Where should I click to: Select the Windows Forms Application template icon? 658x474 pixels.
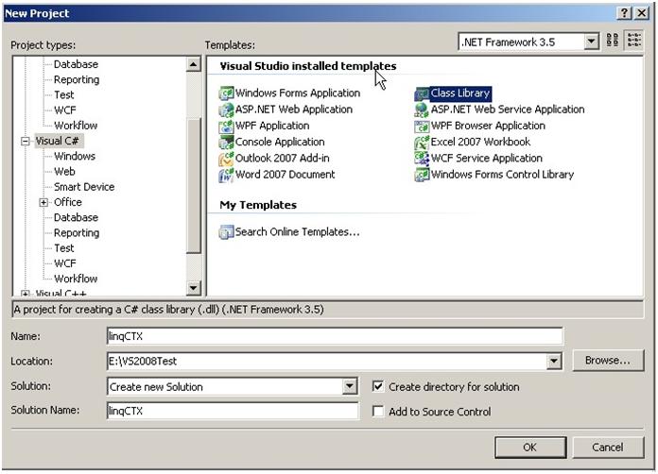226,93
